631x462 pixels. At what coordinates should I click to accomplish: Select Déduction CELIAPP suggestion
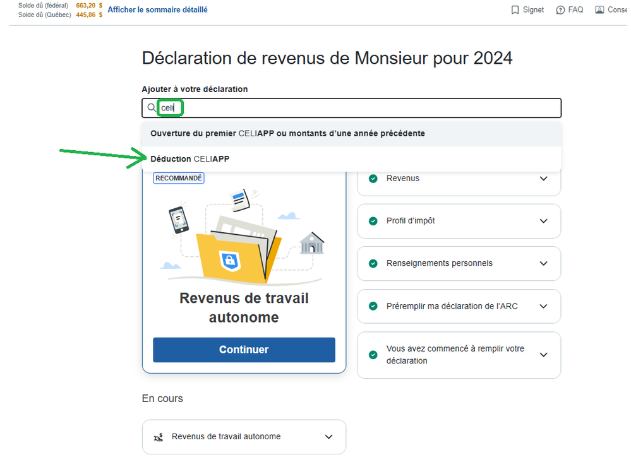[190, 159]
